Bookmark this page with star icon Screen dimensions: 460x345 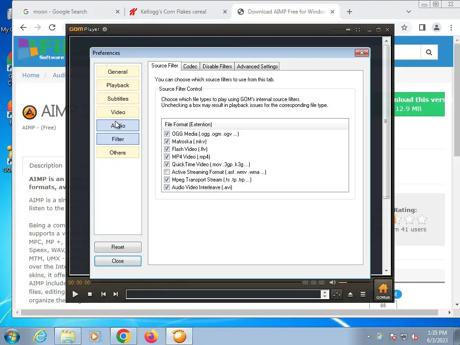click(x=404, y=27)
